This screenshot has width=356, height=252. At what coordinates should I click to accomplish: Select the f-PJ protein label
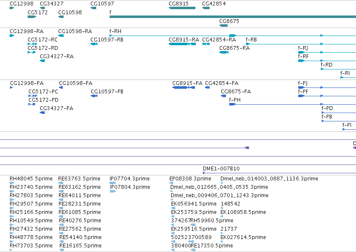click(x=303, y=83)
